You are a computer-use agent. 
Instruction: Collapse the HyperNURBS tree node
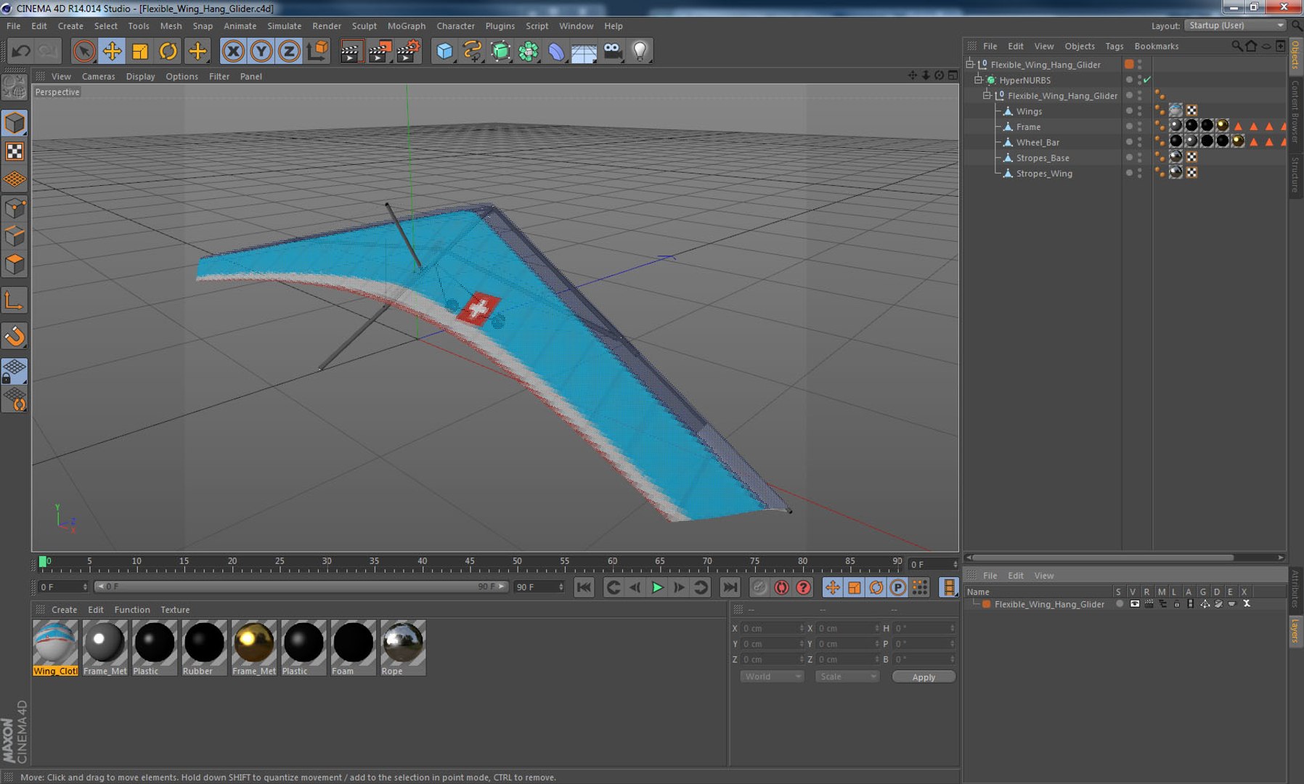click(979, 80)
